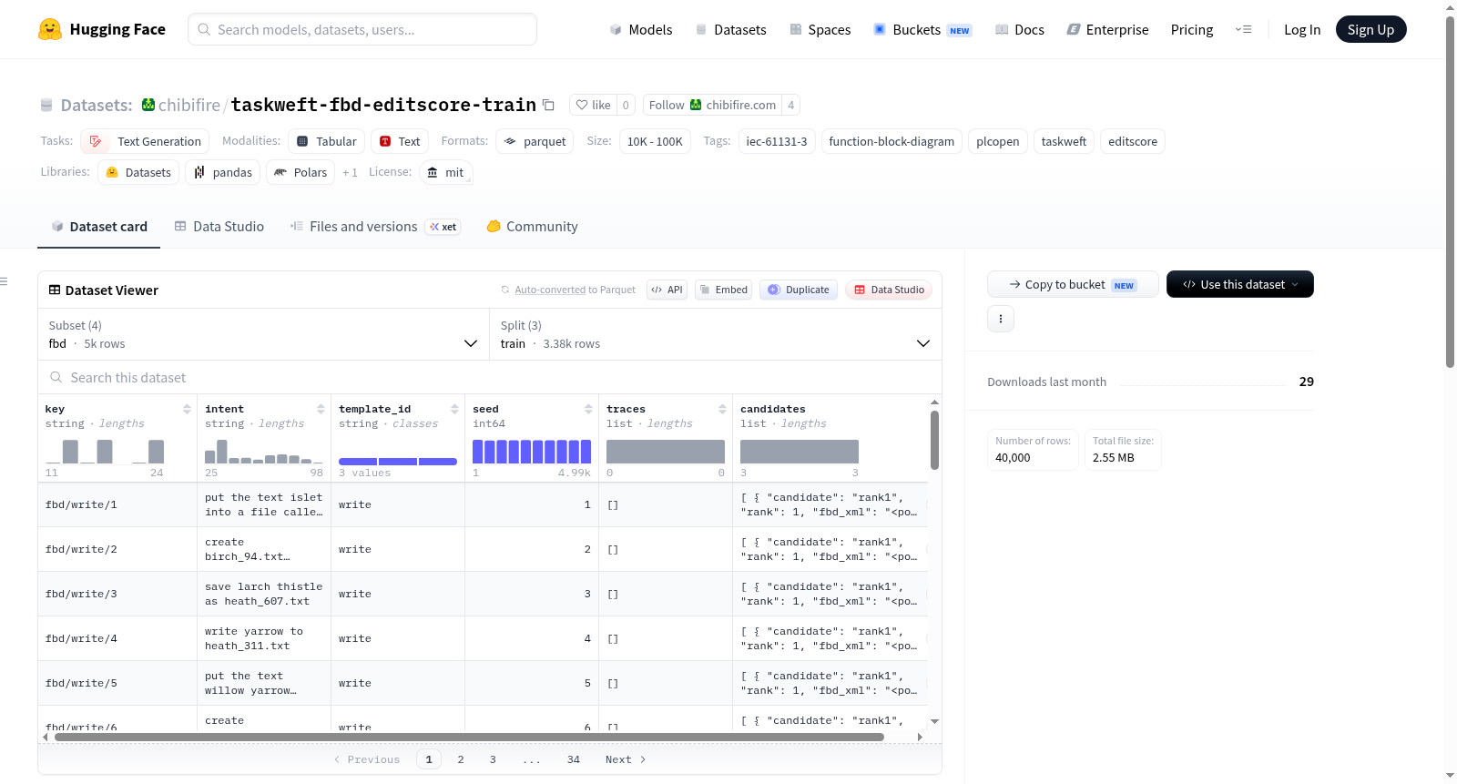Sort the seed column
This screenshot has width=1457, height=784.
(x=588, y=409)
